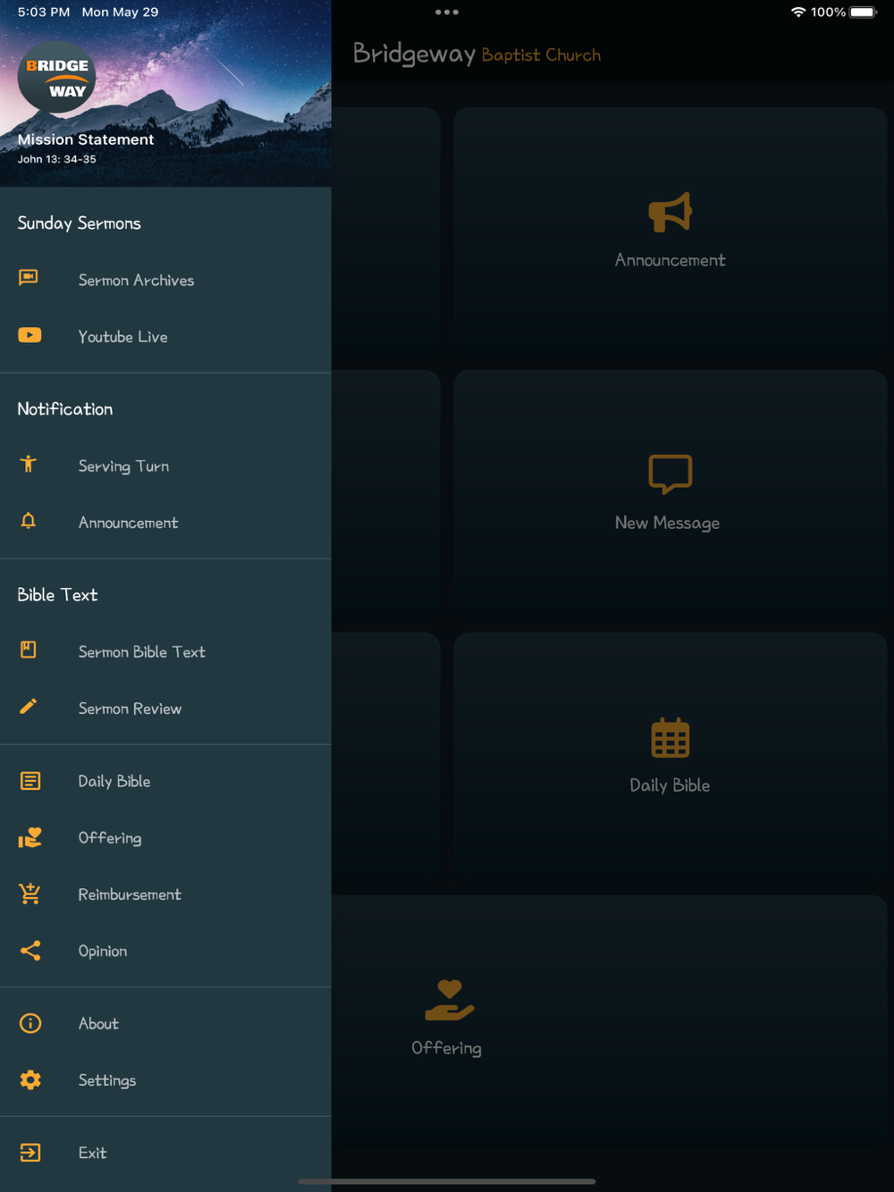The height and width of the screenshot is (1192, 894).
Task: Tap the Announcement bell icon in sidebar
Action: (29, 521)
